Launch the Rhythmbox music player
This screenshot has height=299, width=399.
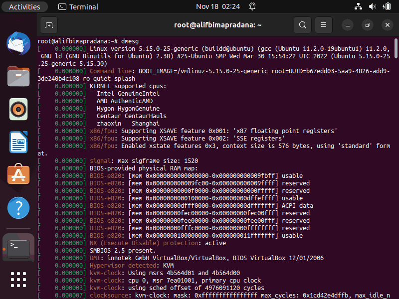click(x=18, y=109)
